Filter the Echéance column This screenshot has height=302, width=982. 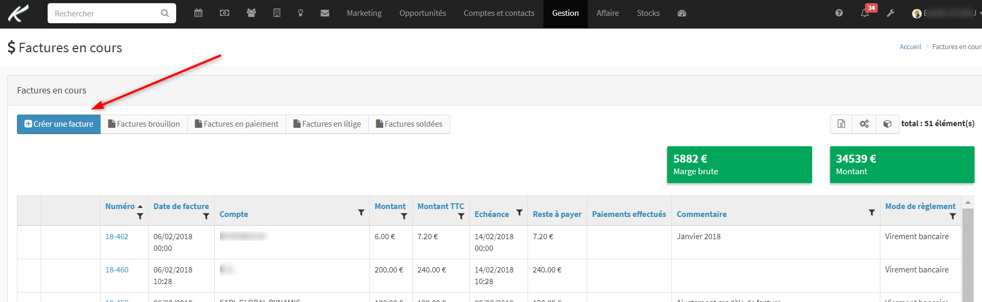pos(520,213)
